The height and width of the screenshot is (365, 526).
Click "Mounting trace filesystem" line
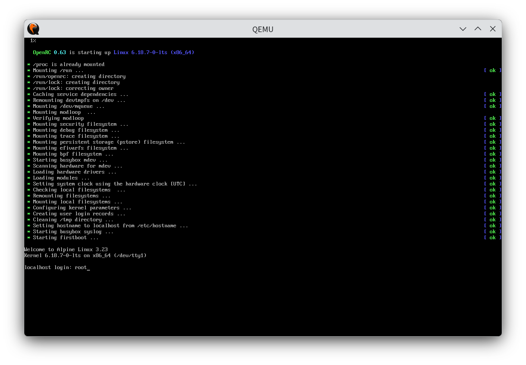click(76, 136)
